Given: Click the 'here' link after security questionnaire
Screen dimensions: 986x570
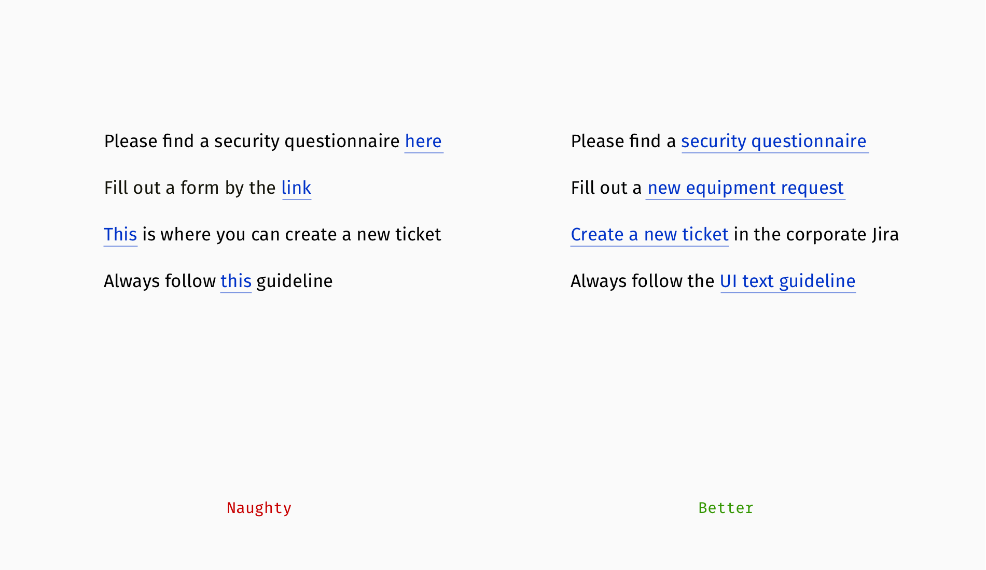Looking at the screenshot, I should (x=423, y=141).
